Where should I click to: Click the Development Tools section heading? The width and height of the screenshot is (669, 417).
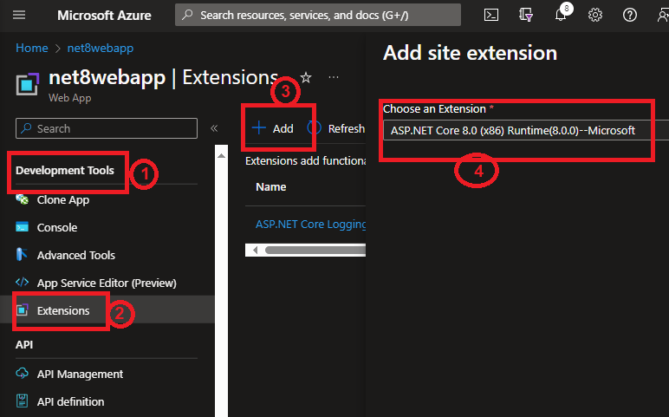click(65, 170)
